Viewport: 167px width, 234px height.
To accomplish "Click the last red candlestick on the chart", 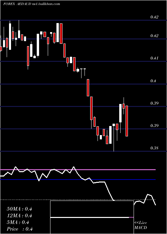I will coord(127,121).
